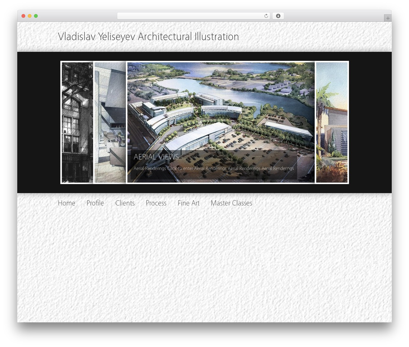Click the red close window button
This screenshot has width=409, height=347.
point(23,16)
